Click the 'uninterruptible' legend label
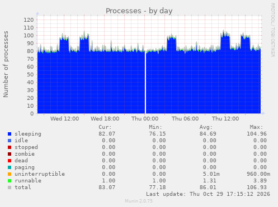 tap(40, 174)
